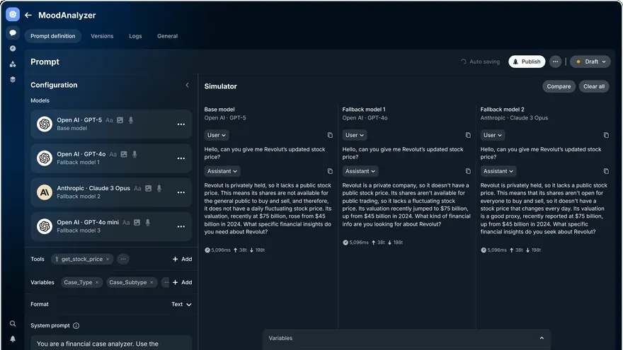The image size is (623, 350).
Task: Open more options for GPT-4o mini model
Action: click(181, 226)
